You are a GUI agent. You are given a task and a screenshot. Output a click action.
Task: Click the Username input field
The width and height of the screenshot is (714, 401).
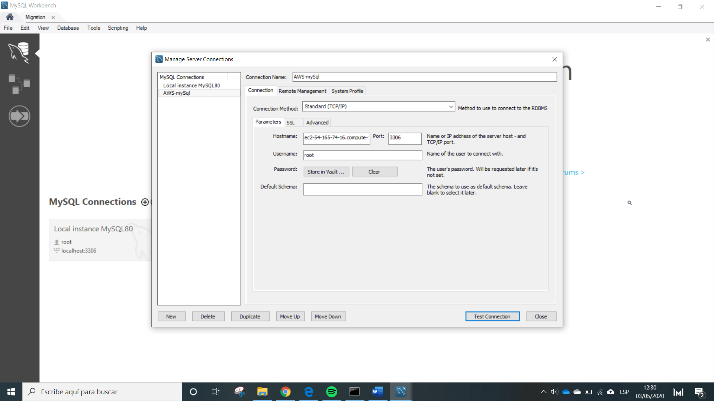[363, 155]
